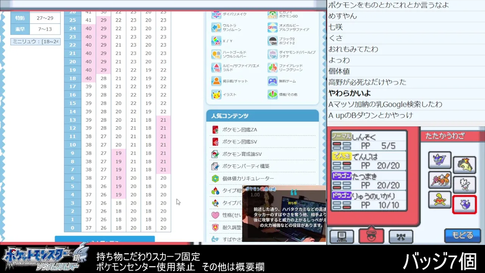Open the BDSP Diamond Pearl remake icon
The image size is (485, 273).
point(216,15)
